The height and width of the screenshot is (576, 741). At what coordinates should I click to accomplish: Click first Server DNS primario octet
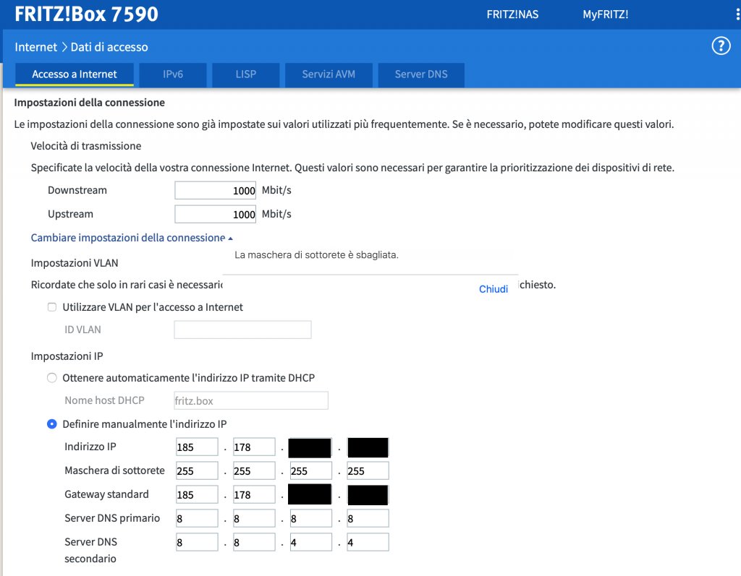coord(197,518)
